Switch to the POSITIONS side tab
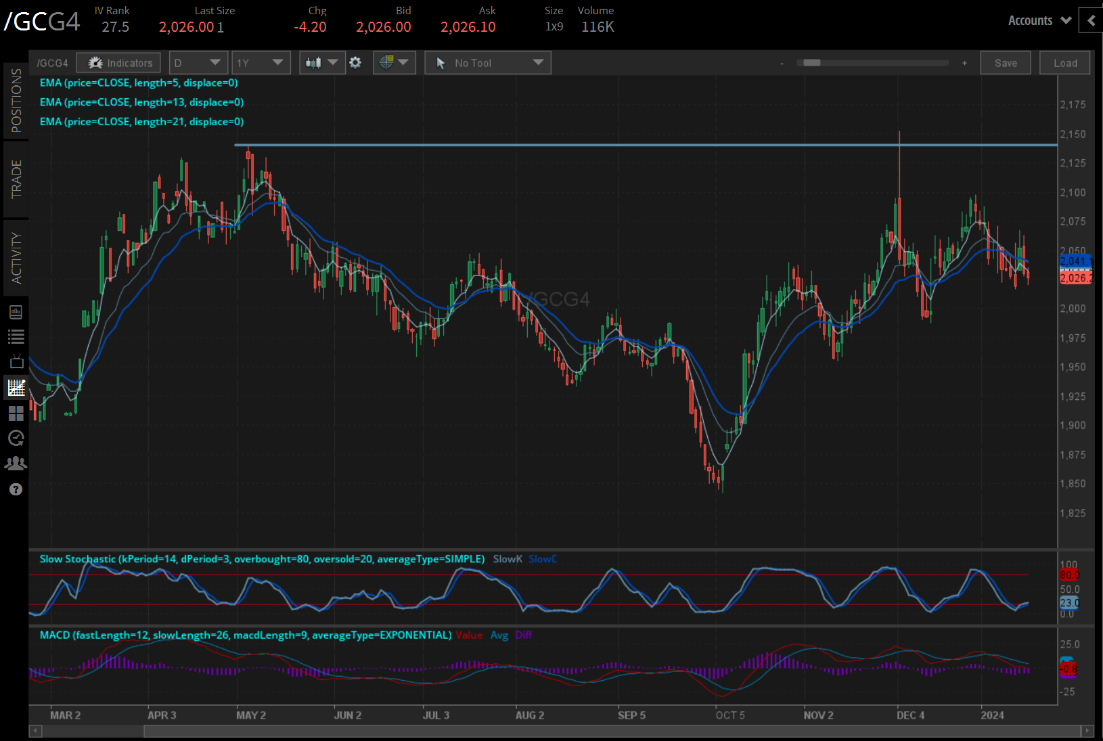This screenshot has width=1103, height=741. (x=16, y=101)
